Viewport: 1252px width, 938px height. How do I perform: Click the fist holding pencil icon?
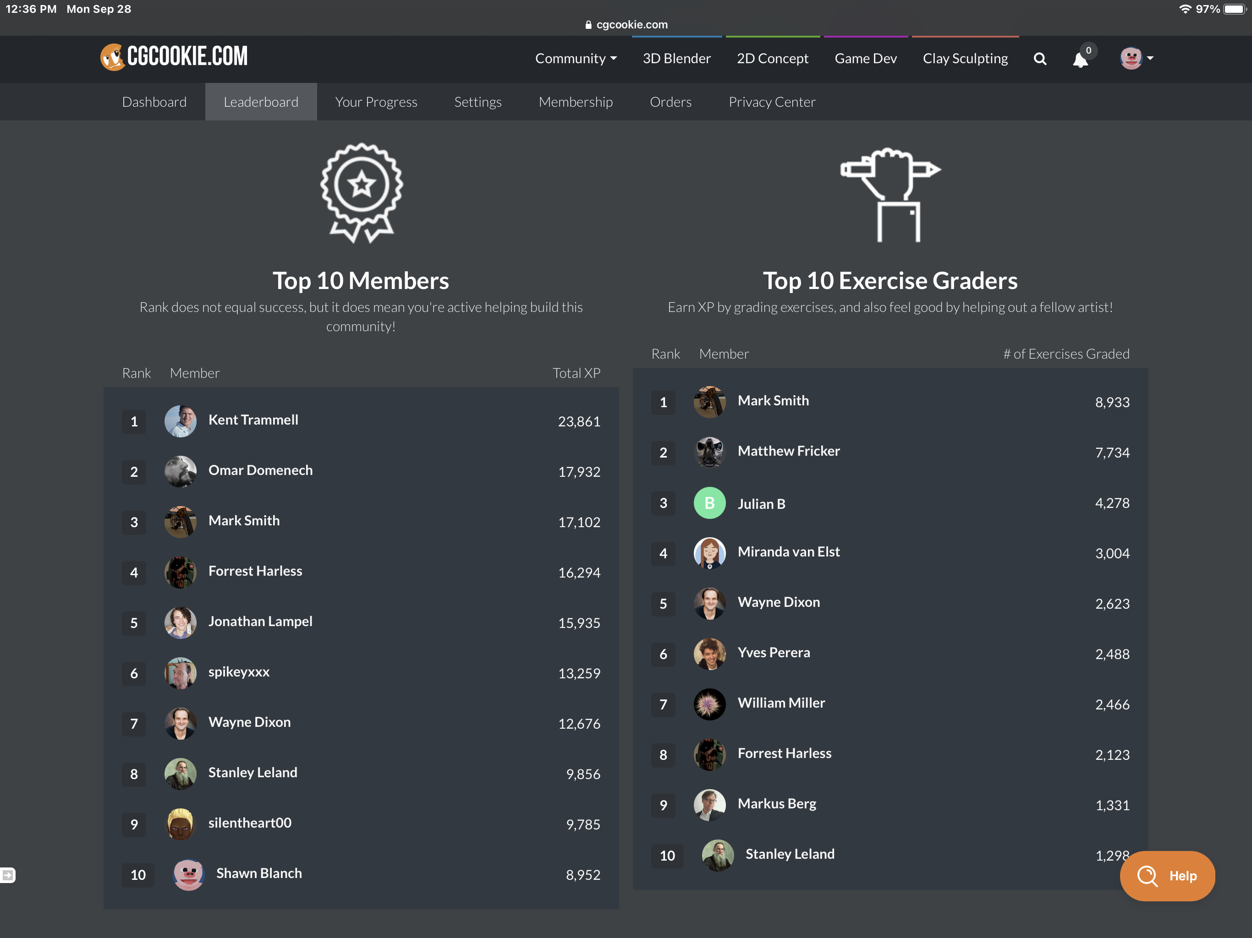890,195
